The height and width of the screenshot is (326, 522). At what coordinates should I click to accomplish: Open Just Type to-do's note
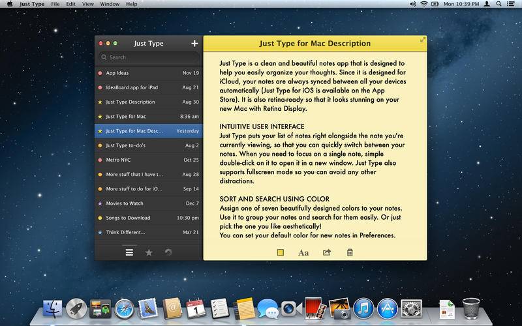(149, 145)
